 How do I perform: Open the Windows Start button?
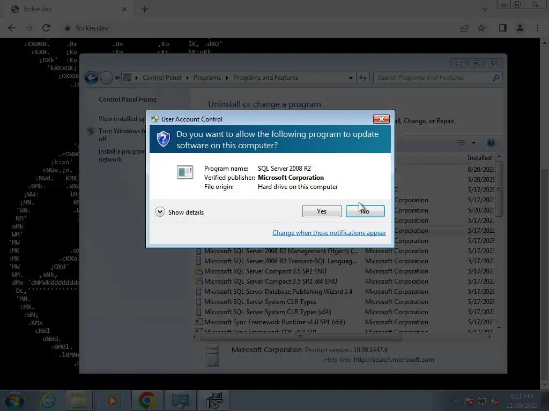point(14,400)
